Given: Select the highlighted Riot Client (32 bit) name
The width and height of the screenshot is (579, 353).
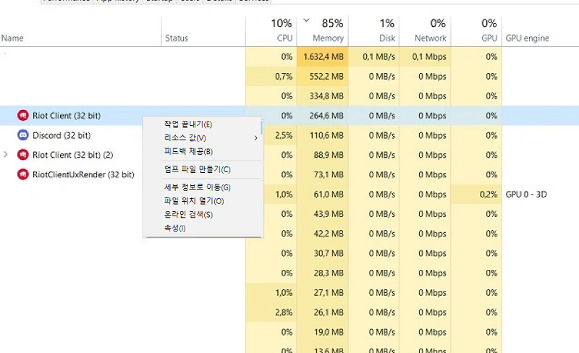Looking at the screenshot, I should point(67,116).
